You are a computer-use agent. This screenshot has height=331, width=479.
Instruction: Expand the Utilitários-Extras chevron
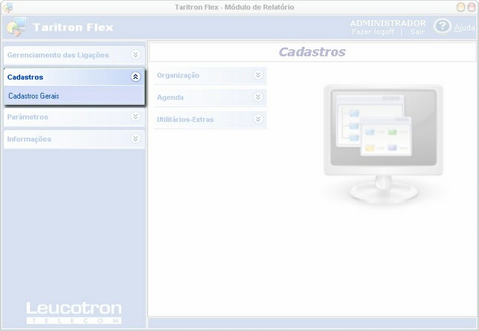pyautogui.click(x=258, y=119)
